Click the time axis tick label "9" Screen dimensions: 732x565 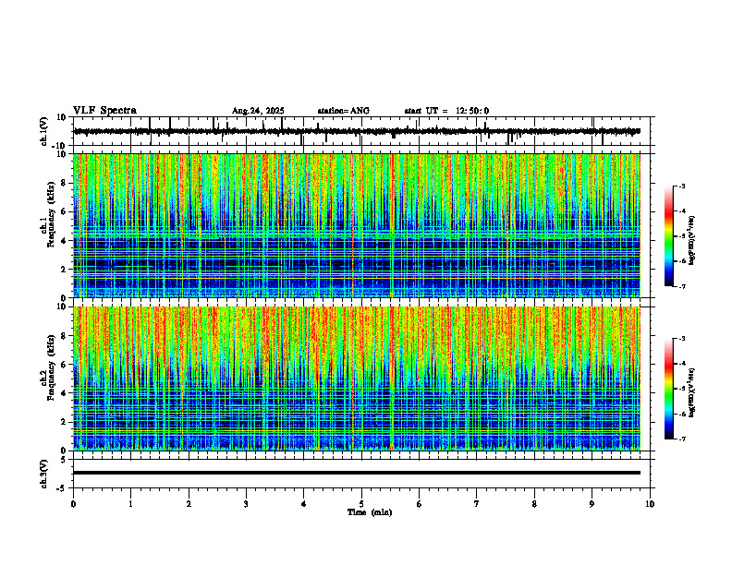click(x=592, y=504)
